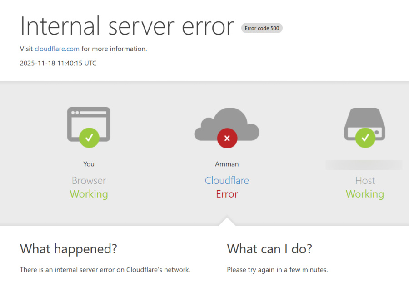Image resolution: width=409 pixels, height=282 pixels.
Task: Click the green Working status under Browser
Action: tap(89, 194)
